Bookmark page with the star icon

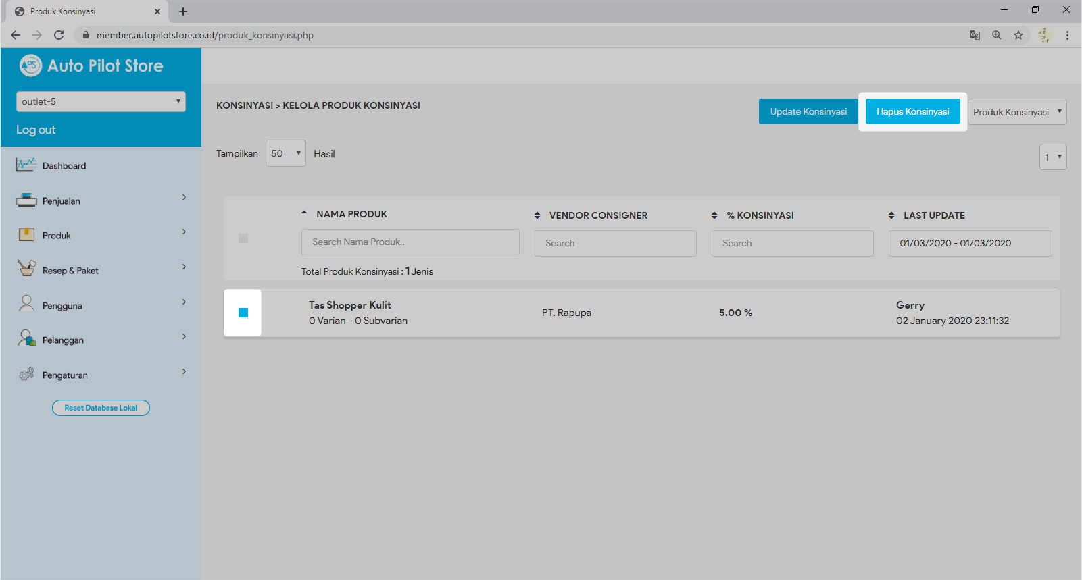[x=1018, y=35]
